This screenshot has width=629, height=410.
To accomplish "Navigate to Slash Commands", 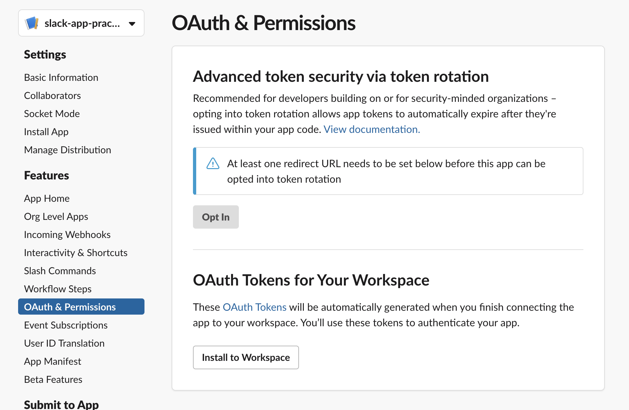I will [x=59, y=271].
